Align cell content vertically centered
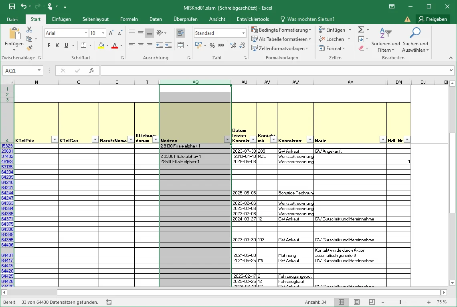The height and width of the screenshot is (307, 457). (140, 32)
